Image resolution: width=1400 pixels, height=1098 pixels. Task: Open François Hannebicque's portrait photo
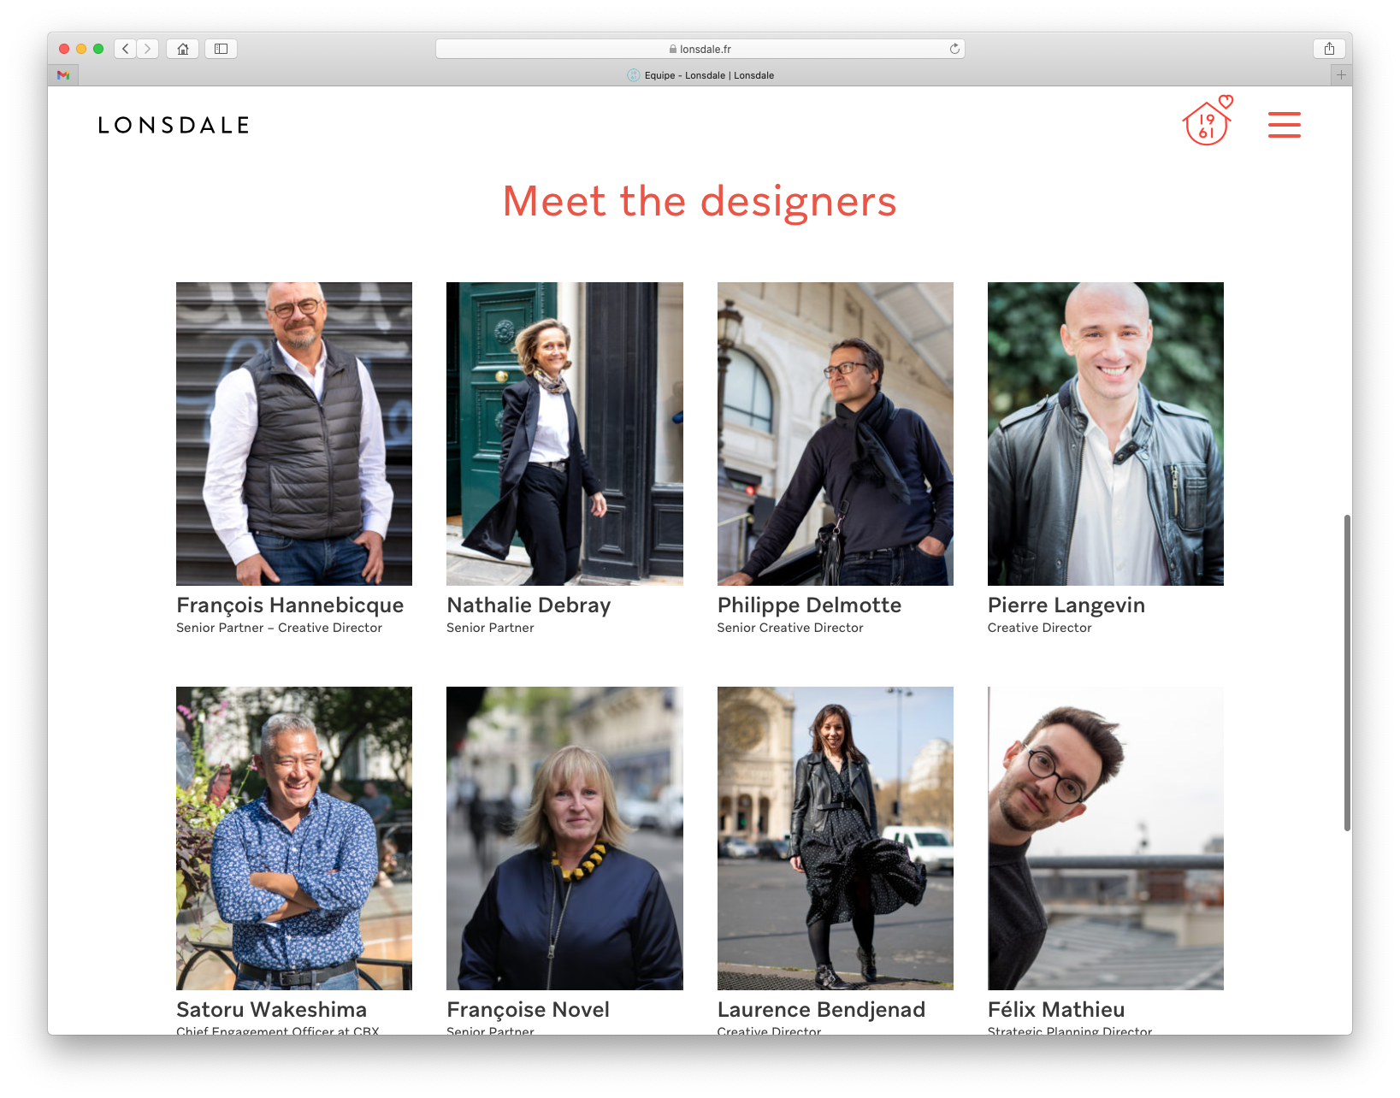click(x=294, y=434)
